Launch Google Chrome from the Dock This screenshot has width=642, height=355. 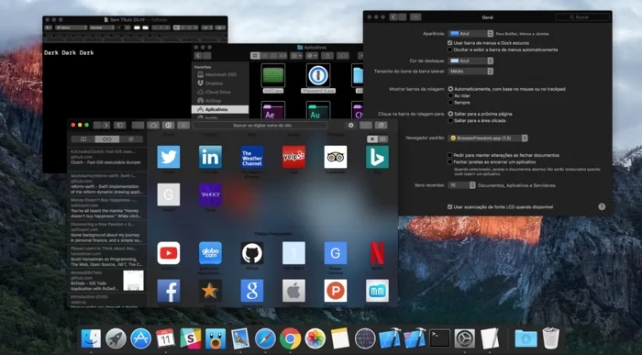click(x=291, y=338)
